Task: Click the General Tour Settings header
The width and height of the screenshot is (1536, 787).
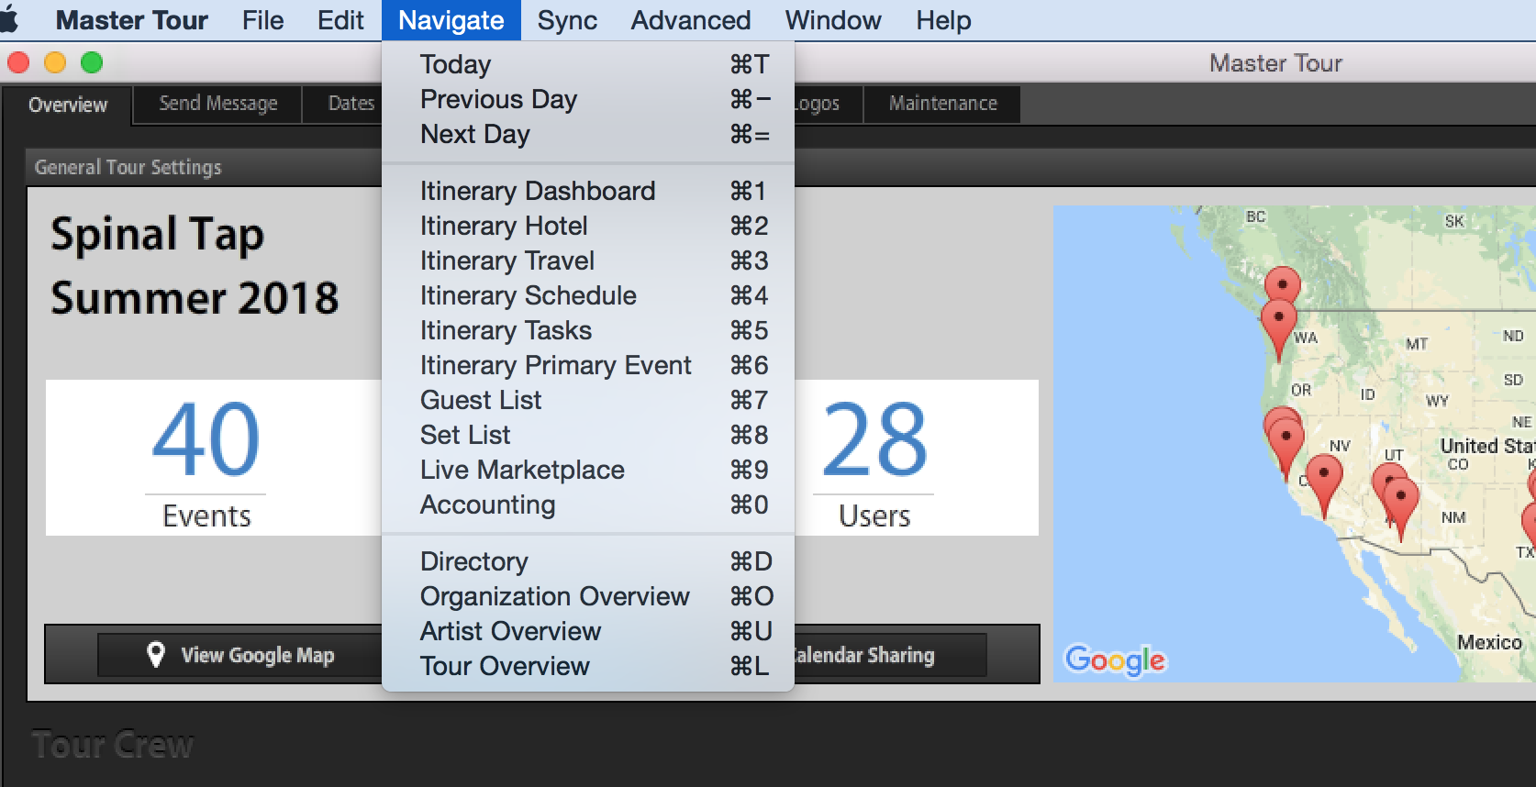Action: point(128,167)
